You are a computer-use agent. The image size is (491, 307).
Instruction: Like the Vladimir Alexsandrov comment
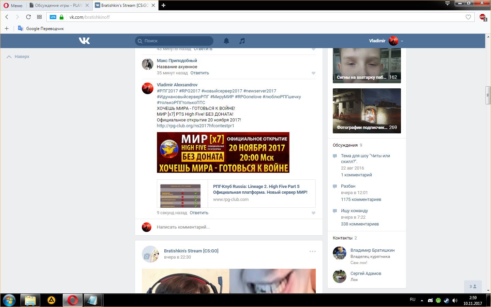point(313,213)
